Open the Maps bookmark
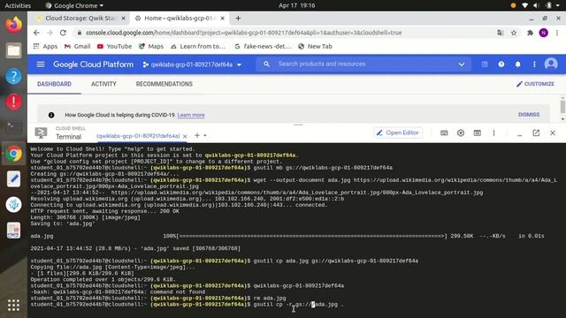566x318 pixels. [x=151, y=46]
